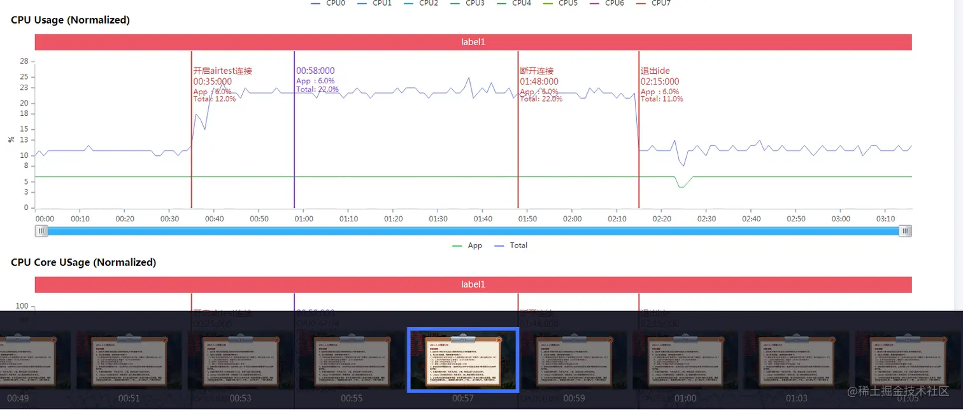The height and width of the screenshot is (411, 963).
Task: Hide the App line via legend
Action: 467,246
